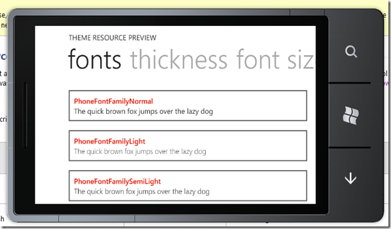
Task: Select the PhoneFontFamilyNormal list item
Action: (188, 106)
